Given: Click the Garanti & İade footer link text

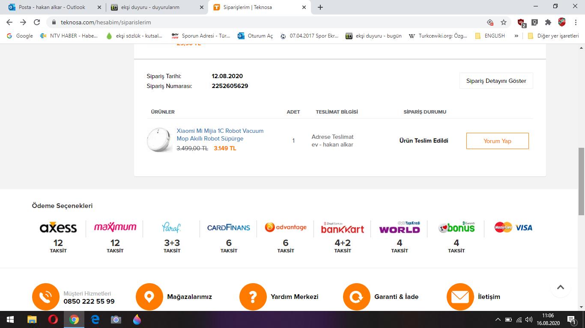Looking at the screenshot, I should click(x=396, y=297).
